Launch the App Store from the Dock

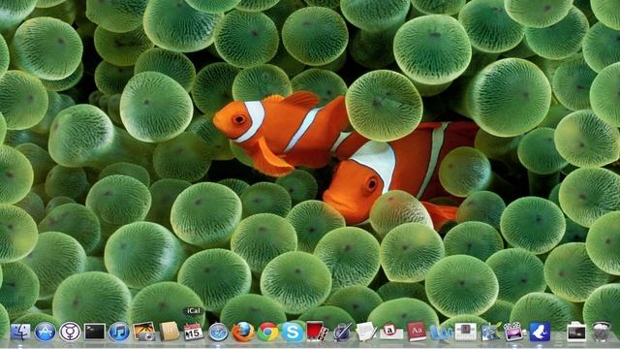(46, 332)
